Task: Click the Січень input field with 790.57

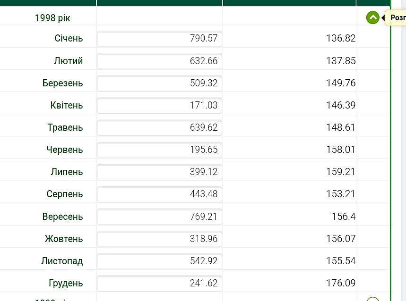Action: coord(159,39)
